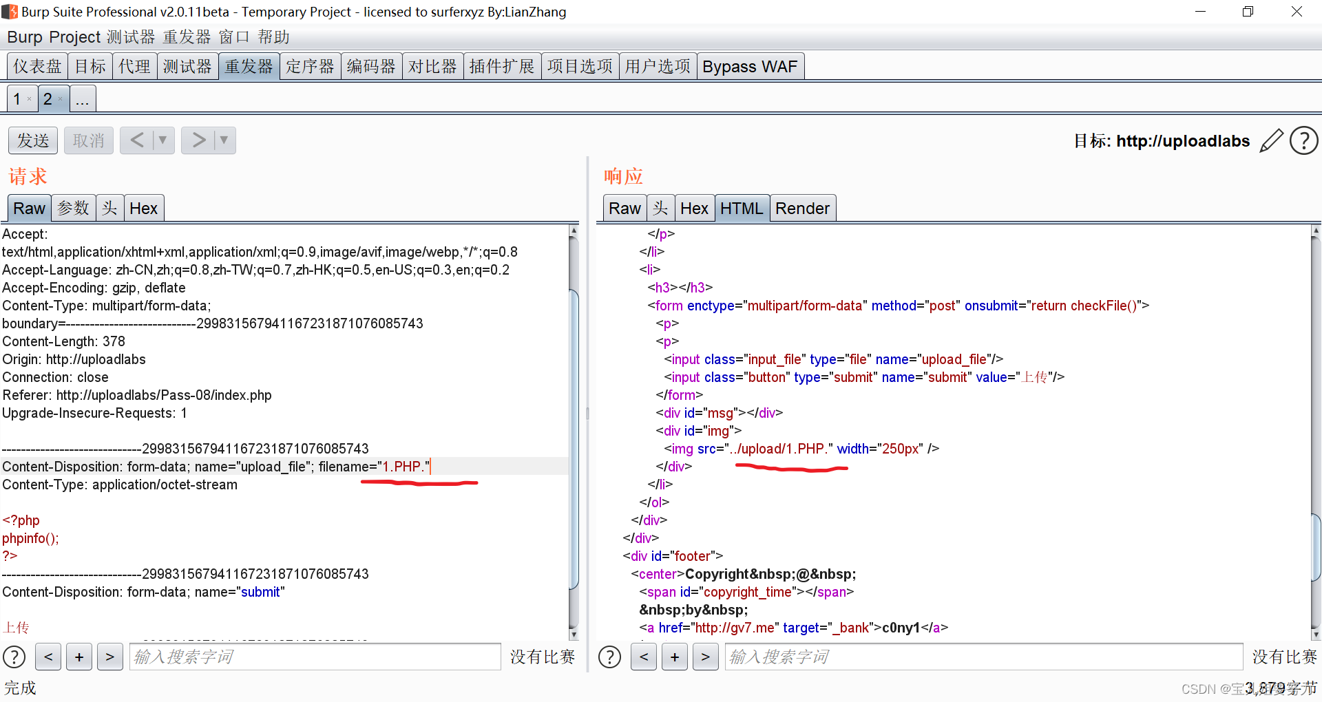Go to next match in response search
The width and height of the screenshot is (1322, 702).
(x=706, y=657)
